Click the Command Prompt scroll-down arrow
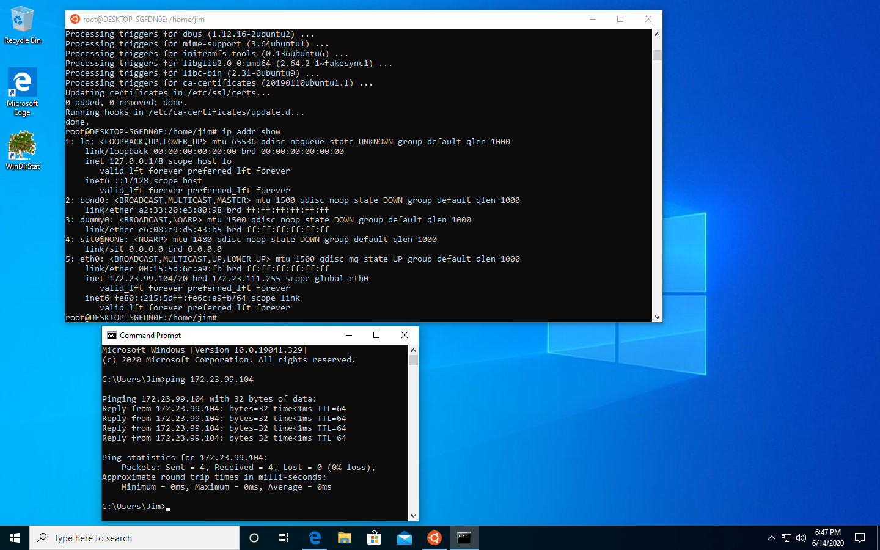Screen dimensions: 880x550 point(413,516)
